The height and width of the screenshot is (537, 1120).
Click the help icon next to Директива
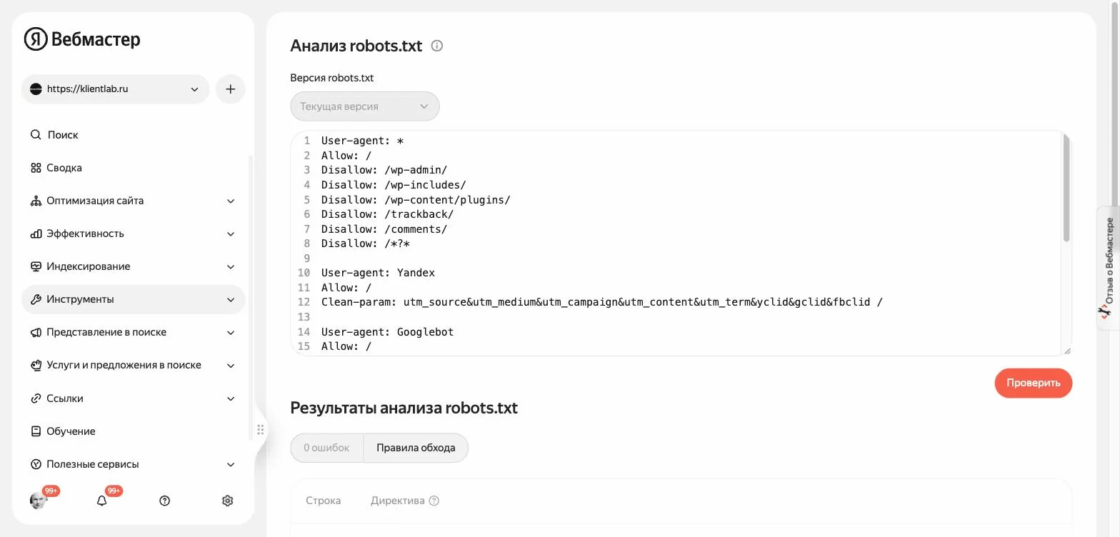pyautogui.click(x=434, y=501)
